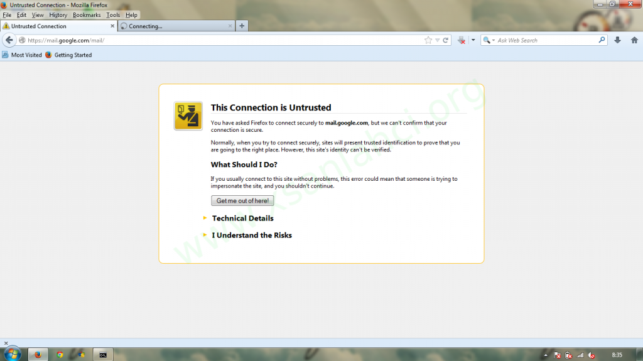Open the Help menu
The image size is (643, 361).
tap(131, 15)
